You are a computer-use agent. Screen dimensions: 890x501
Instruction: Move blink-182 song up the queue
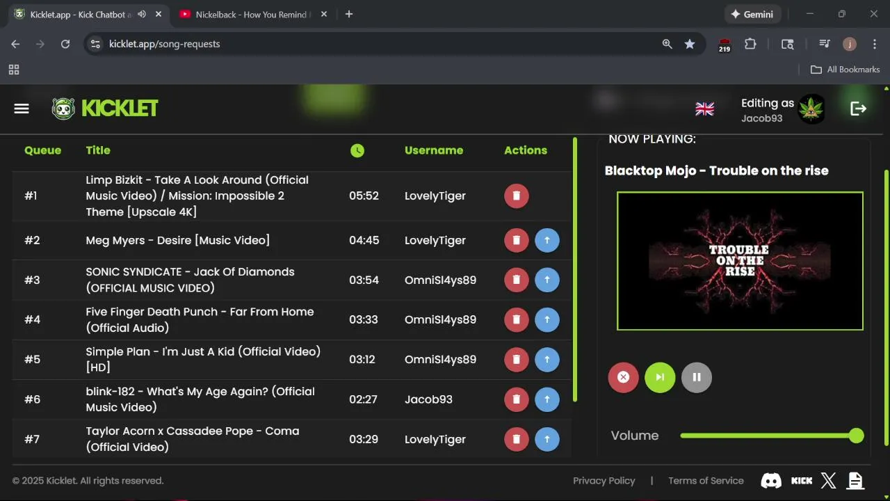pos(547,399)
